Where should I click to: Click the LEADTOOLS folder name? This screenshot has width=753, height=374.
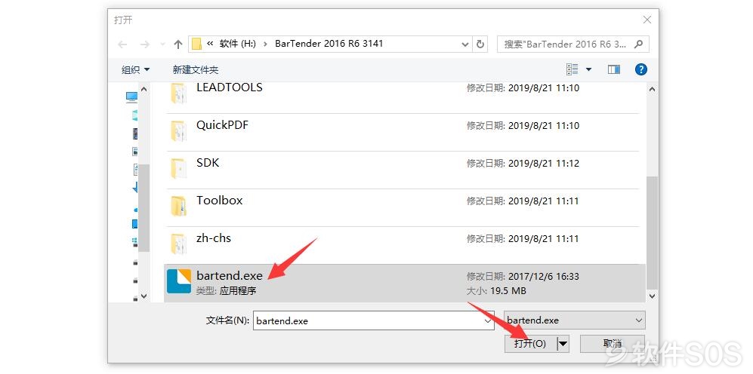point(230,87)
